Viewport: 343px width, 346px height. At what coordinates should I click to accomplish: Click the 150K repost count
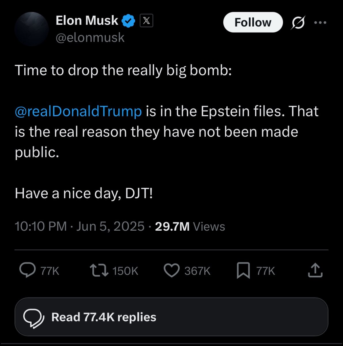click(125, 271)
